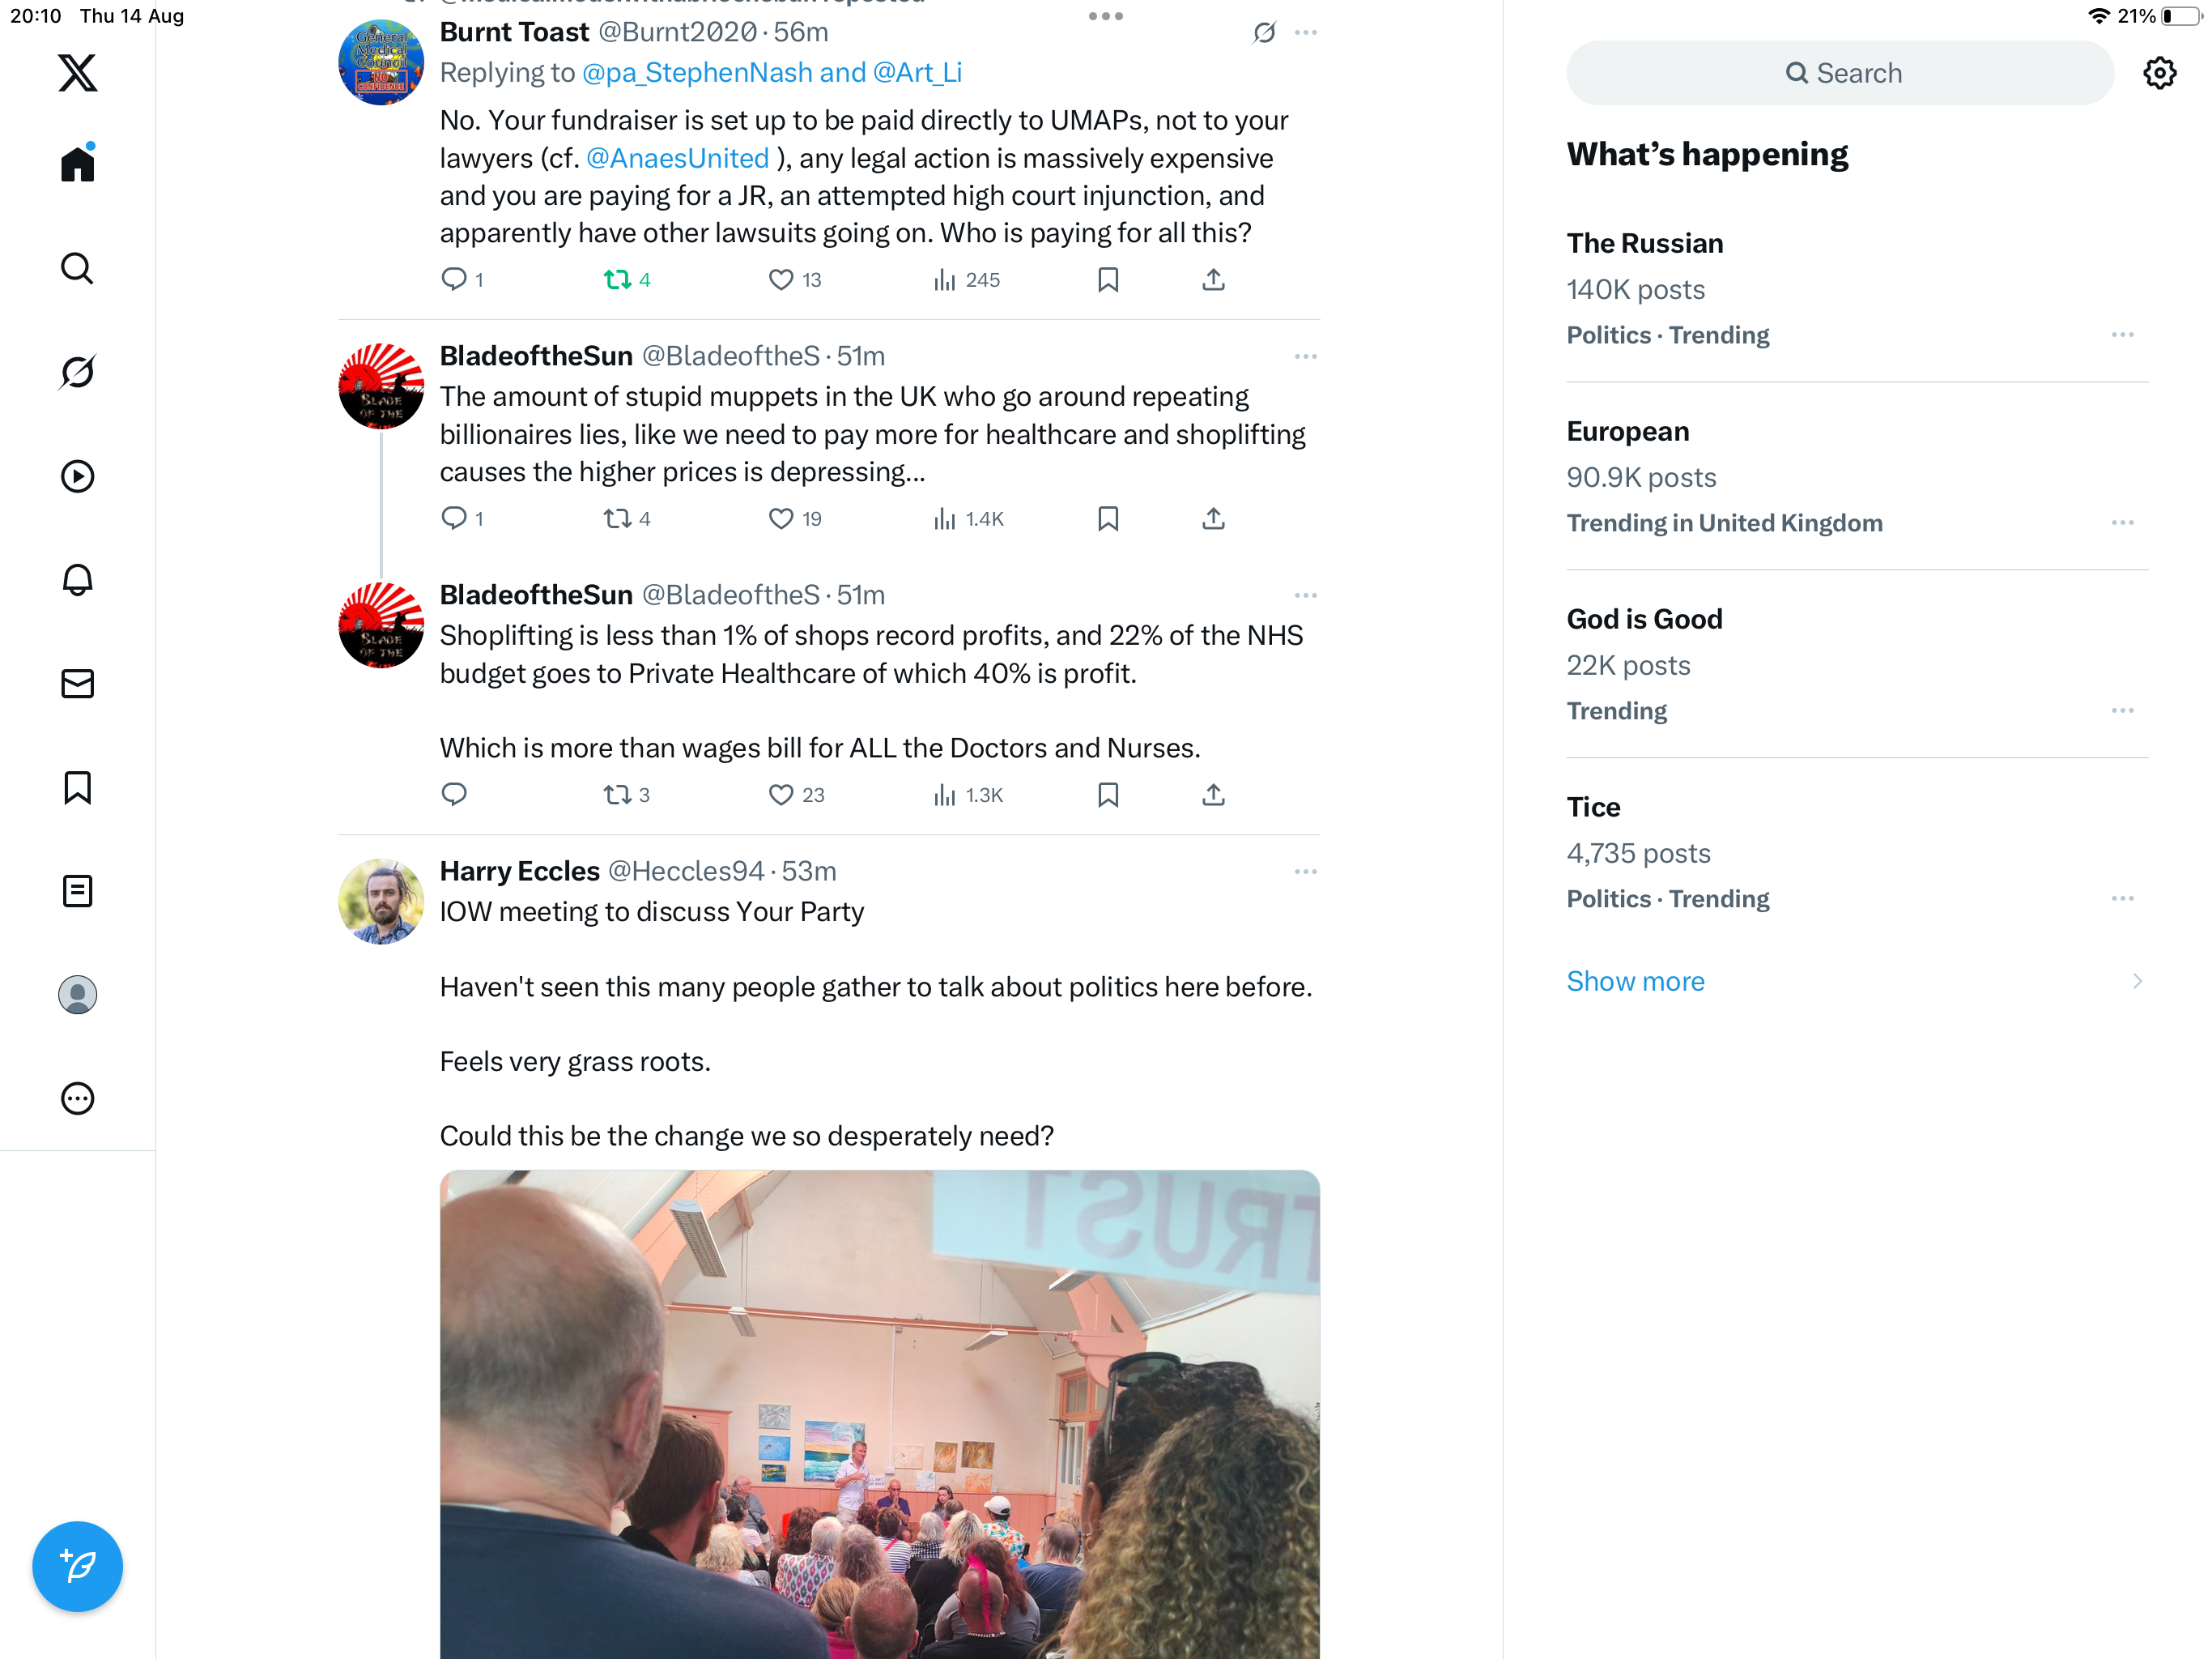Open more options for The Russian trend
This screenshot has height=1659, width=2212.
(2122, 335)
